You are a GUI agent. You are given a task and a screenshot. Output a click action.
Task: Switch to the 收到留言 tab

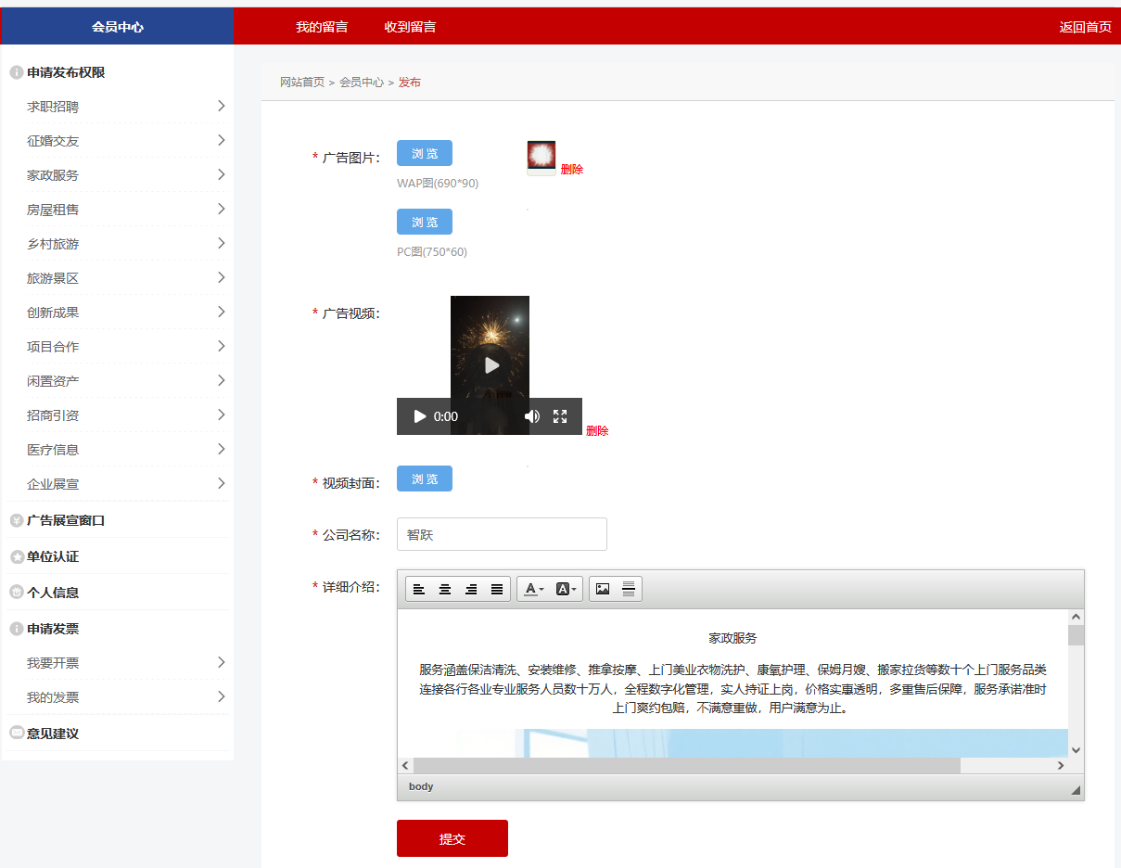(x=410, y=27)
